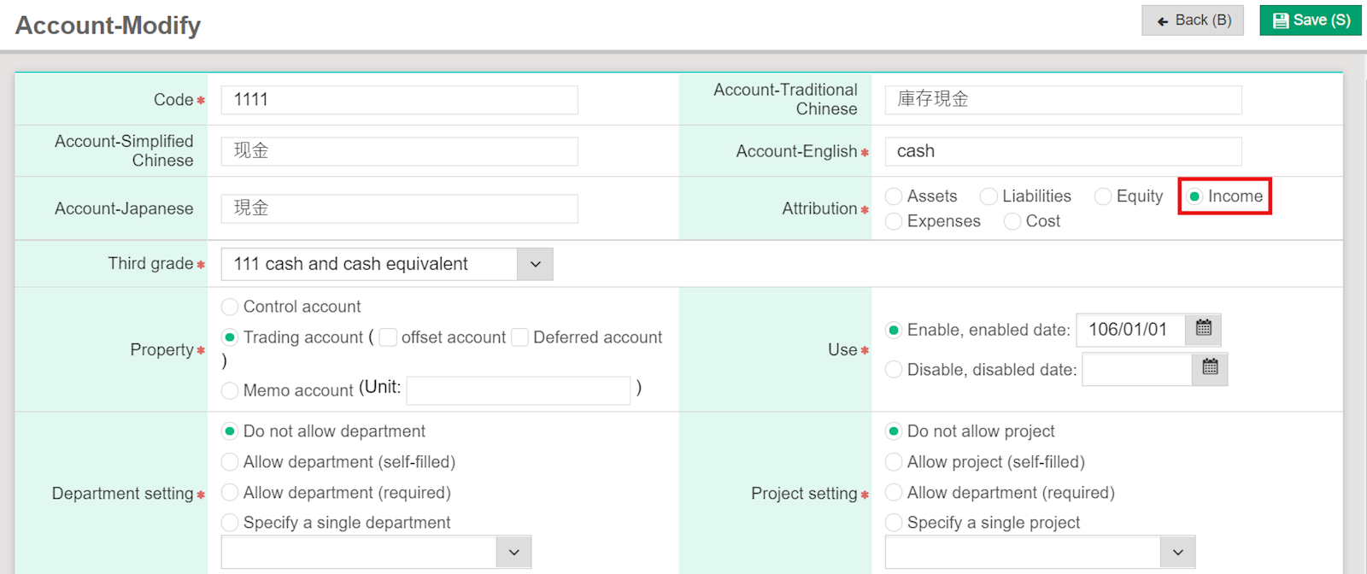Screen dimensions: 1367x574
Task: Open calendar picker for disabled date
Action: pyautogui.click(x=1210, y=368)
